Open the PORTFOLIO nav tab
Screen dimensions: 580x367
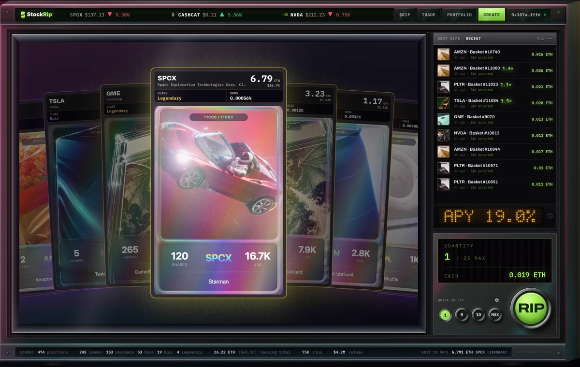click(459, 15)
